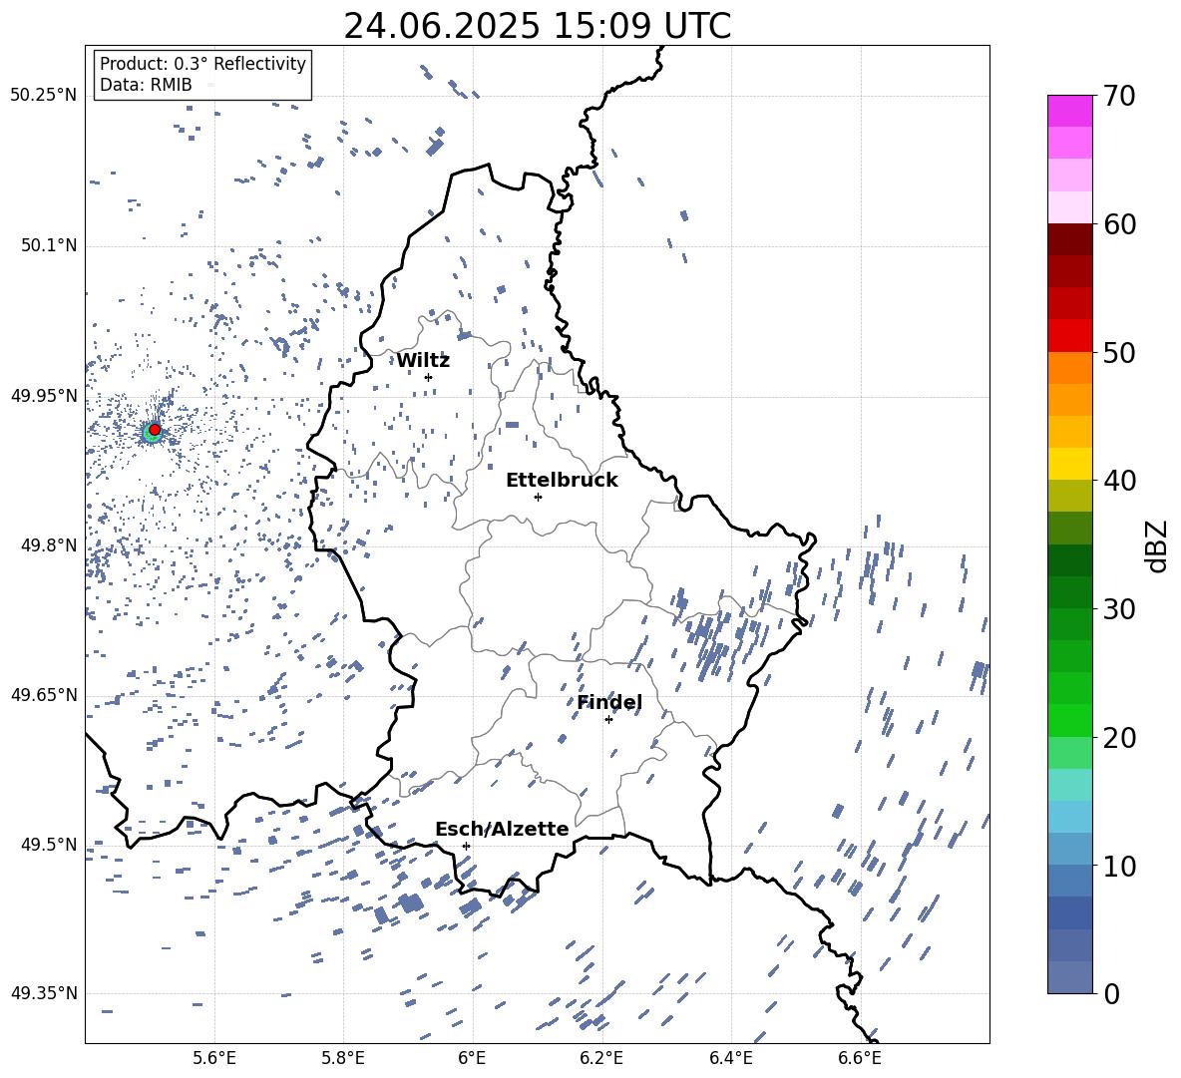
Task: Click the Esch/Alzette city label
Action: (x=503, y=829)
